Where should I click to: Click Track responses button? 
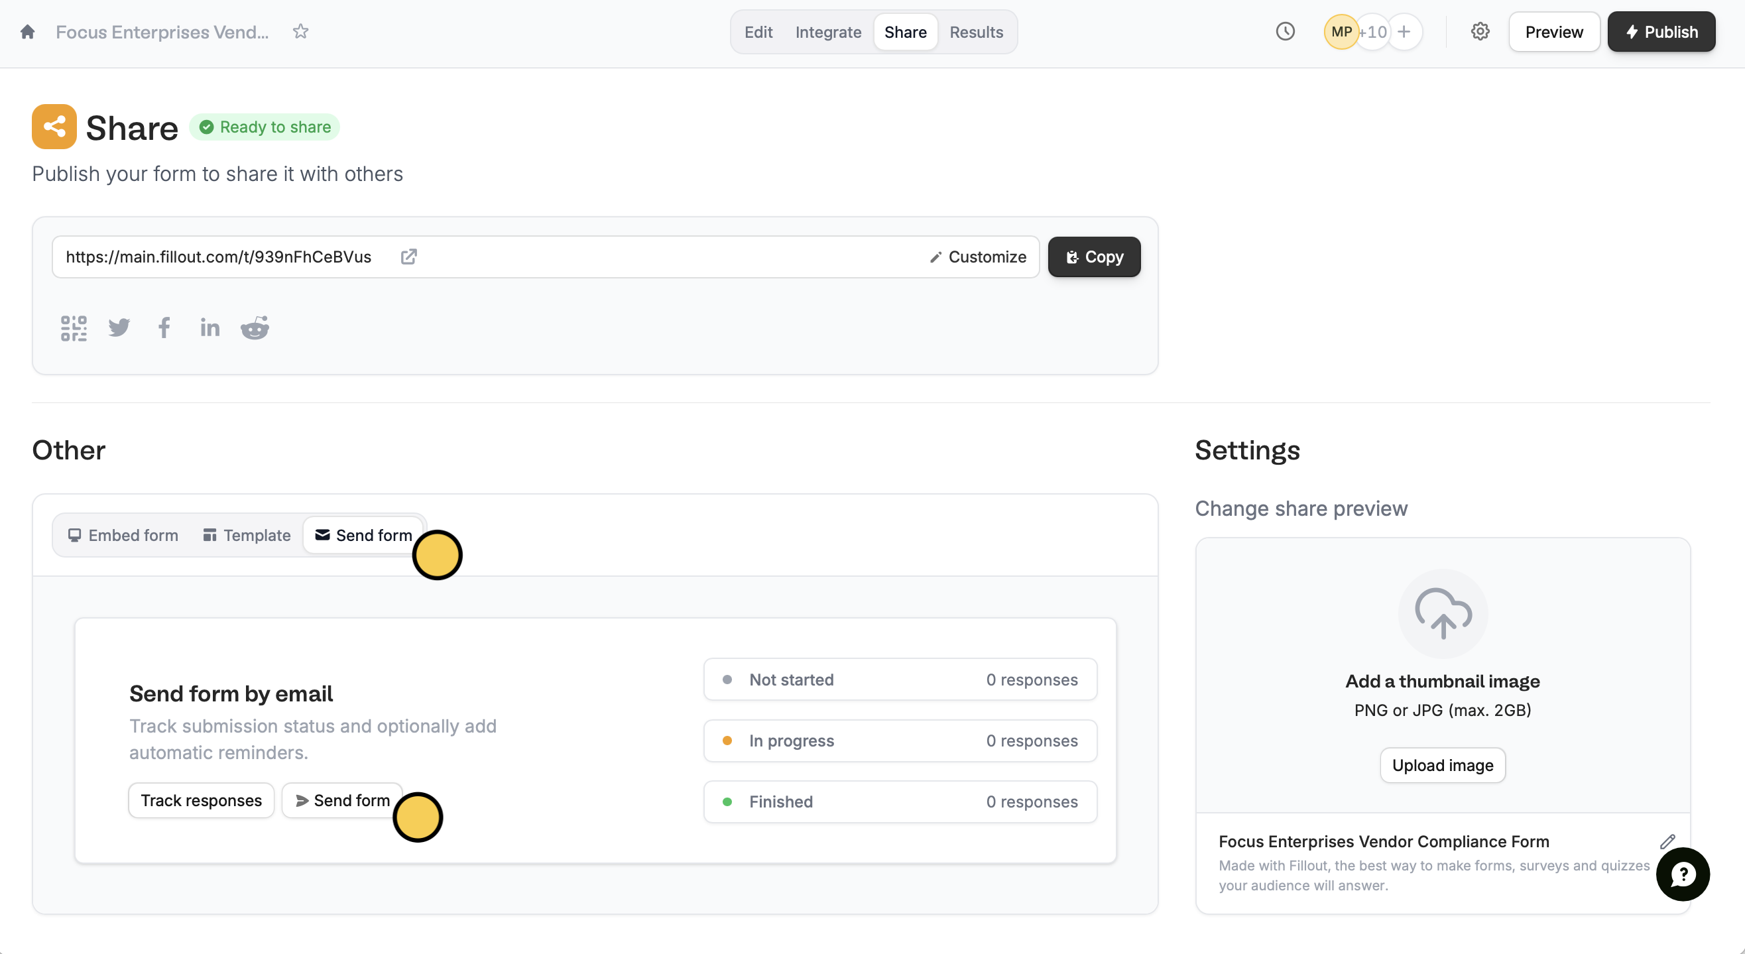[201, 800]
